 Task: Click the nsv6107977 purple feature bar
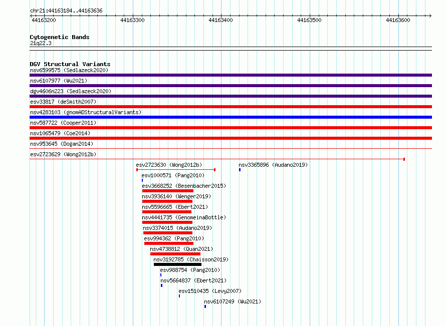point(231,86)
